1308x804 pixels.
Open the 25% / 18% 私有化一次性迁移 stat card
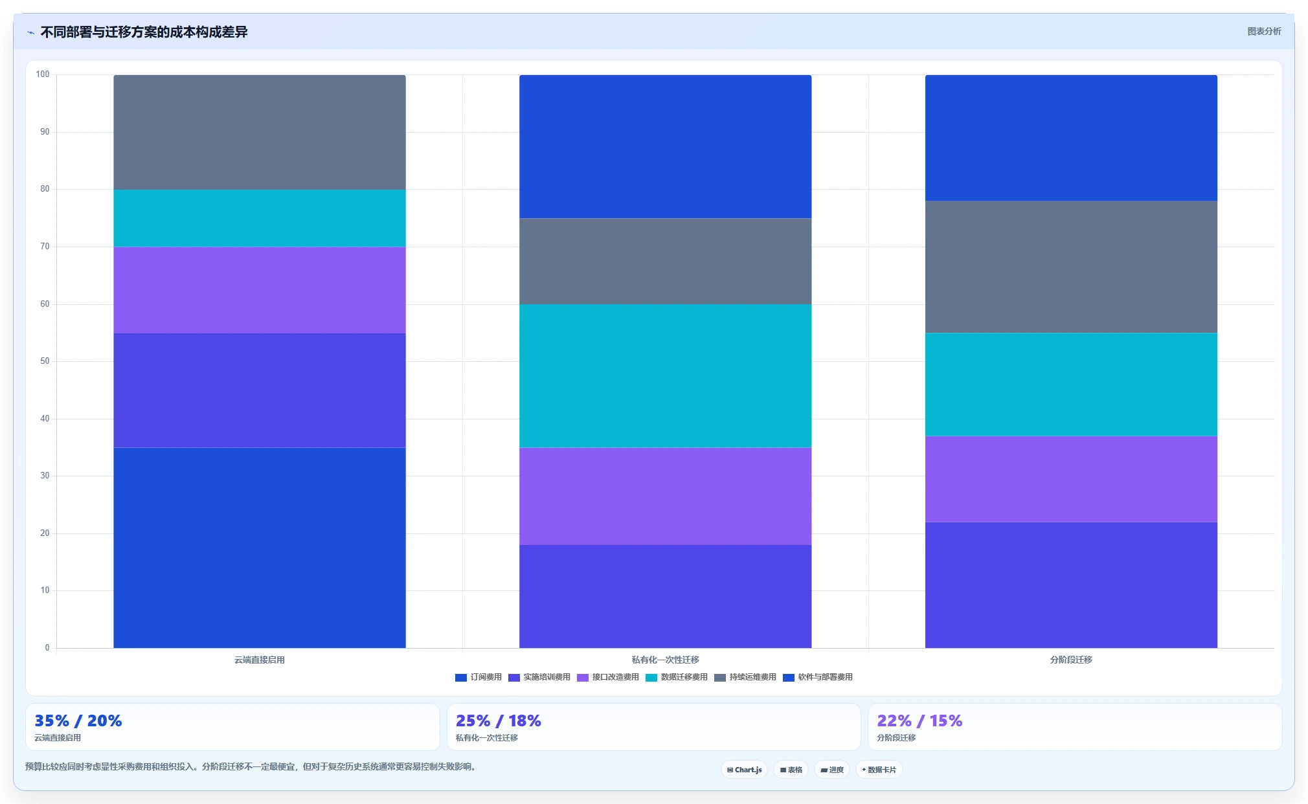653,727
